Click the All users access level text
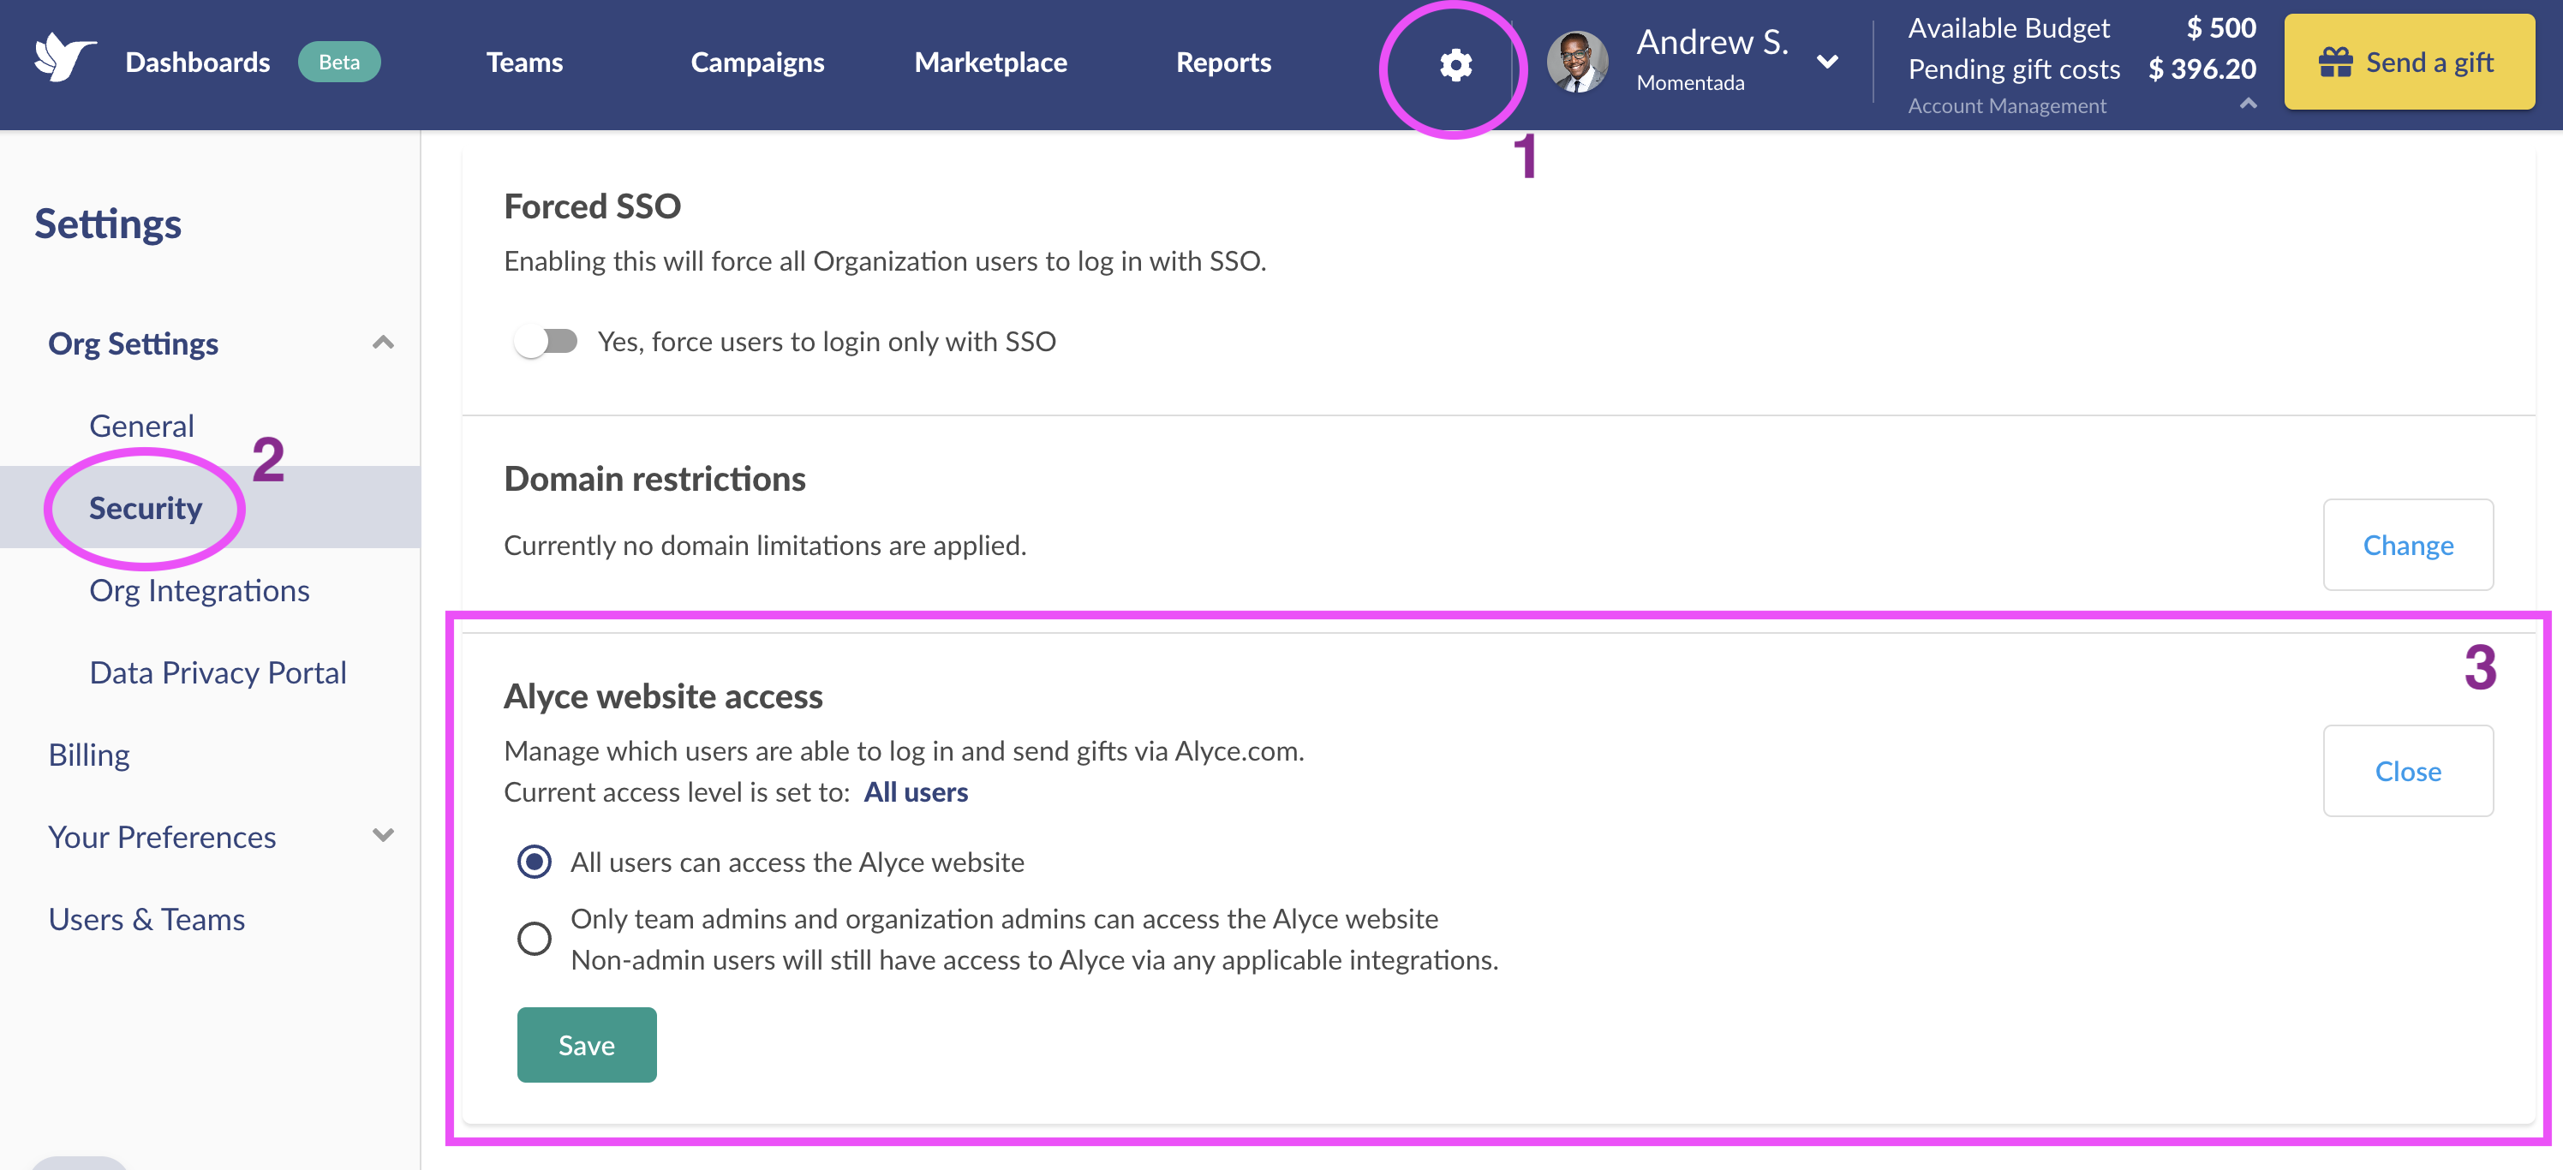 [916, 792]
